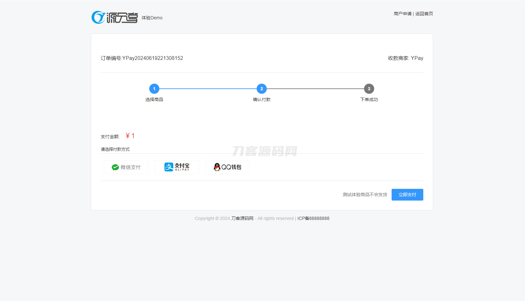
Task: Select QQ钱包 as payment method
Action: 227,167
